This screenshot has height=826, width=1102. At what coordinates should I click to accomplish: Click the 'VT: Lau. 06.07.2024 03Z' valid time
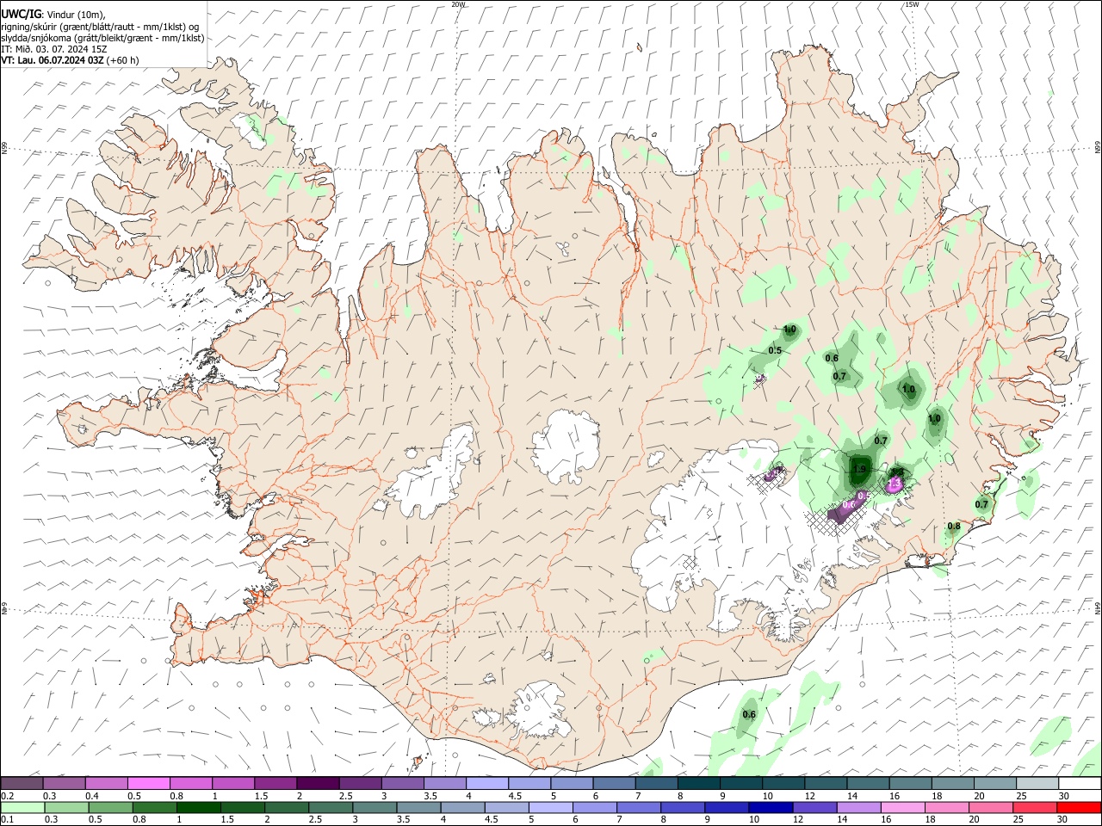[x=53, y=60]
